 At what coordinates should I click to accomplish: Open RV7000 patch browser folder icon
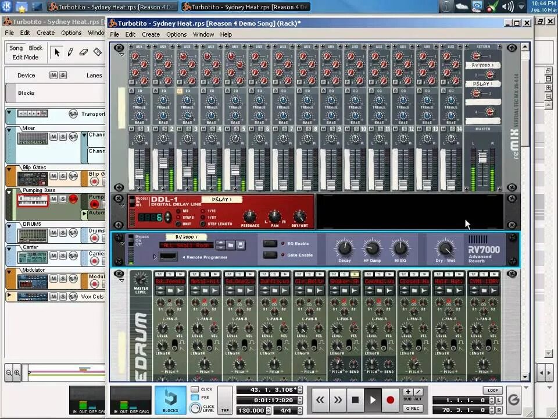click(231, 245)
